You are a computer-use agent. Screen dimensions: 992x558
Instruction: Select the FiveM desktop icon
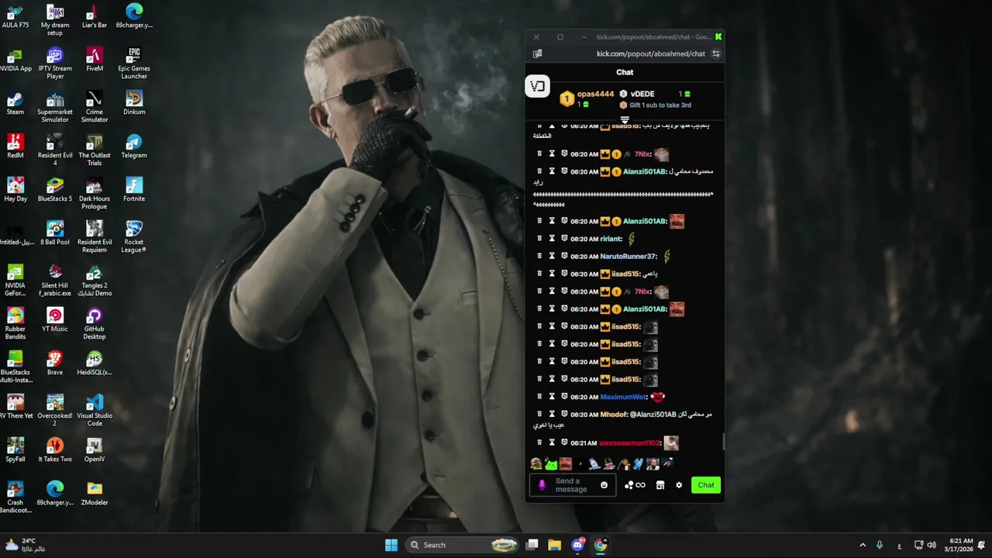coord(95,60)
